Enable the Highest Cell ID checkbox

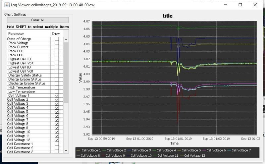point(57,59)
